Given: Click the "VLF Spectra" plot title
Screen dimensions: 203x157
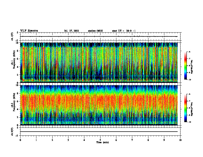Looking at the screenshot, I should click(29, 31).
